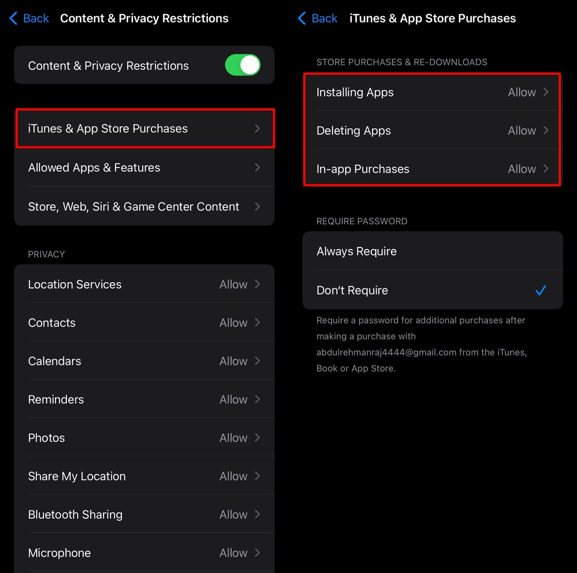
Task: Click blue checkmark on Don't Require
Action: click(540, 290)
